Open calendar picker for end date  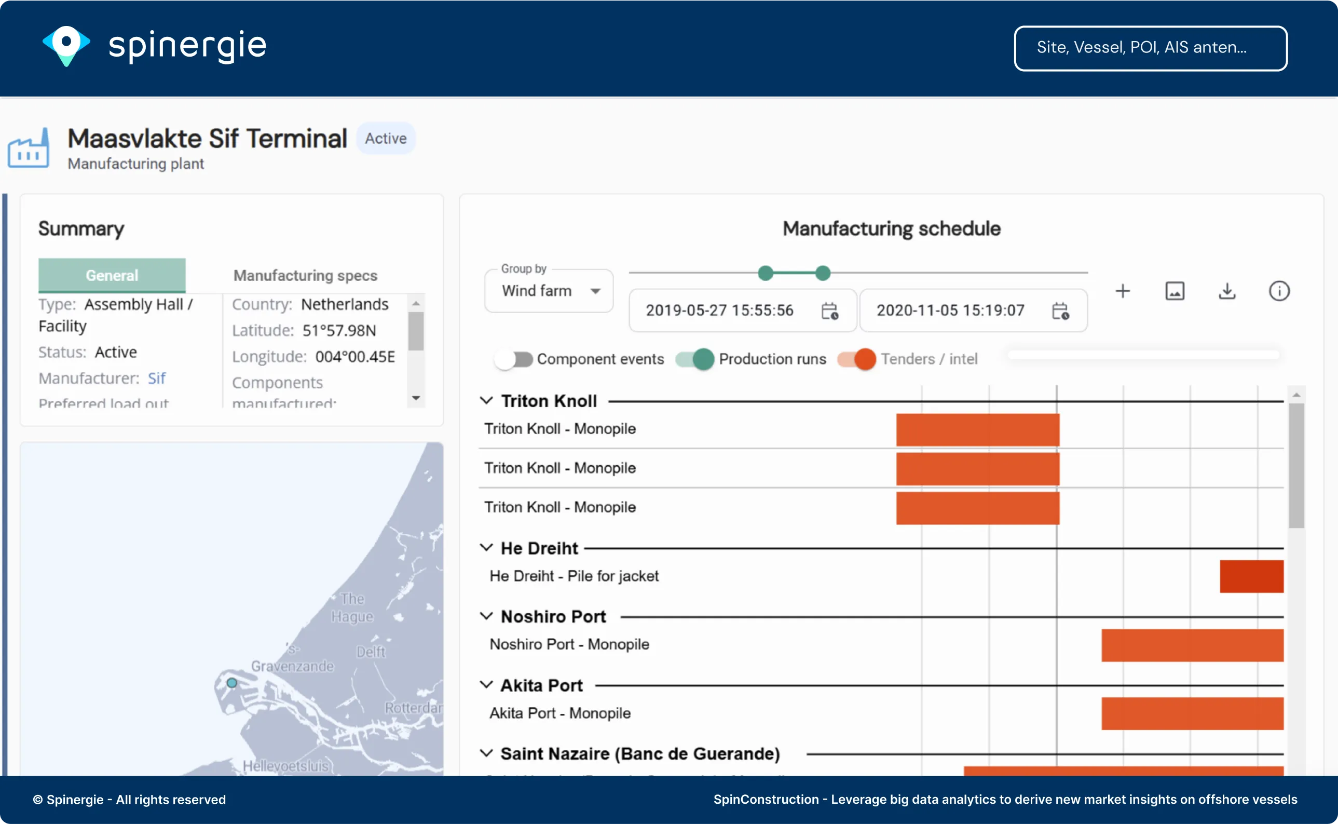coord(1060,310)
